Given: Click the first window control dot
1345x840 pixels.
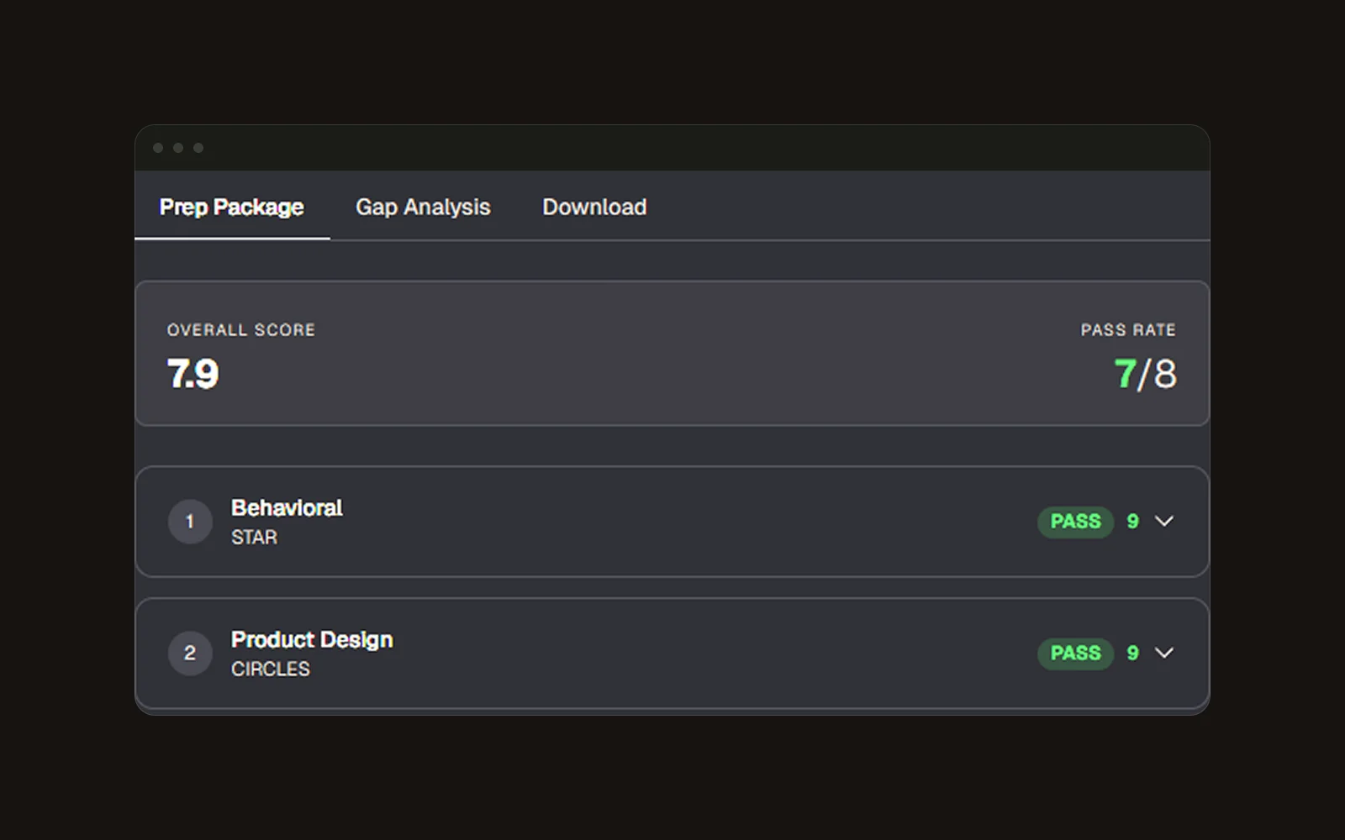Looking at the screenshot, I should [158, 148].
